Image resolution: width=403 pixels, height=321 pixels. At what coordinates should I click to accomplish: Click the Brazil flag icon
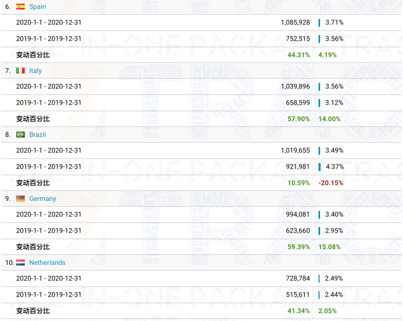pyautogui.click(x=21, y=135)
